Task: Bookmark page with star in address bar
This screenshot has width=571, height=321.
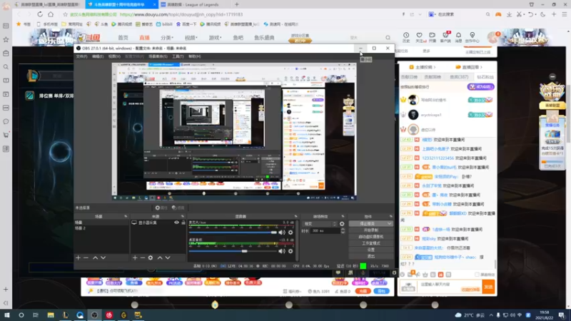Action: pos(65,14)
